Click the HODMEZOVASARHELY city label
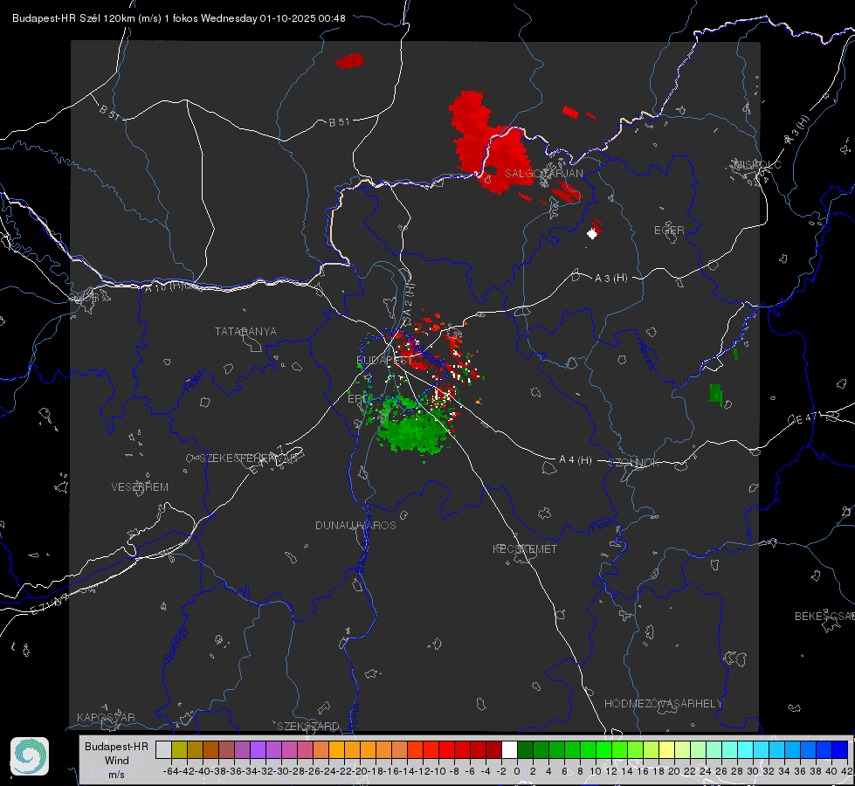This screenshot has width=855, height=786. point(663,704)
